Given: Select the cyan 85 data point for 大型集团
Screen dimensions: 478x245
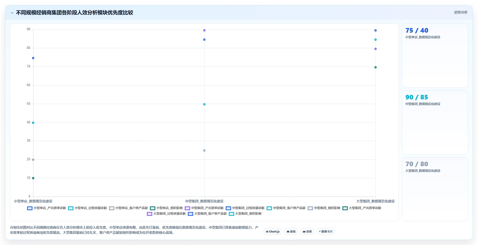Looking at the screenshot, I should click(375, 40).
